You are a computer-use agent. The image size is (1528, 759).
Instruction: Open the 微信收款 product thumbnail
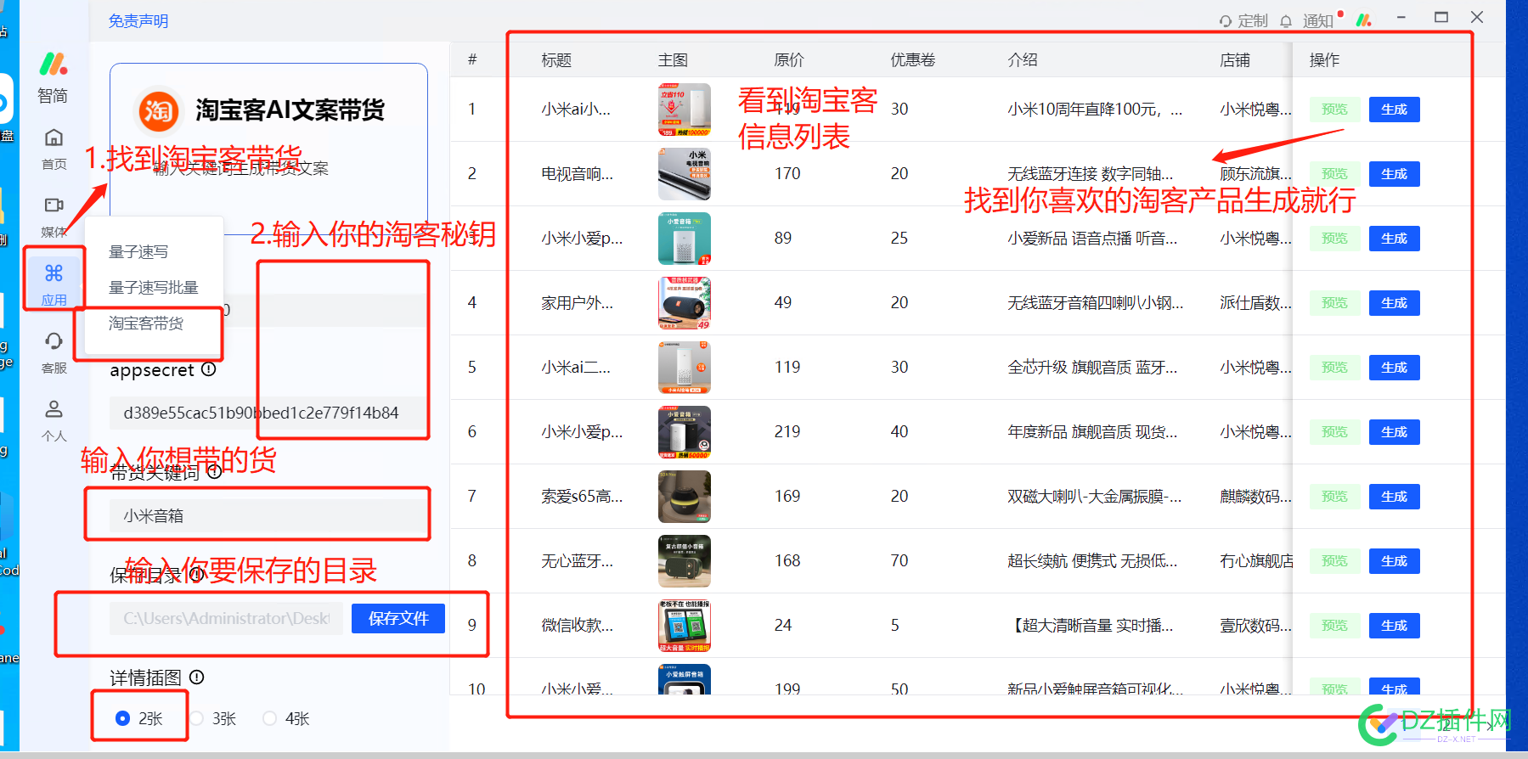click(685, 626)
